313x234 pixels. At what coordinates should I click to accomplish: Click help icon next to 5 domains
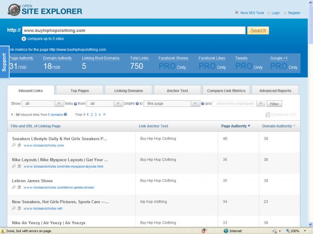[65, 115]
